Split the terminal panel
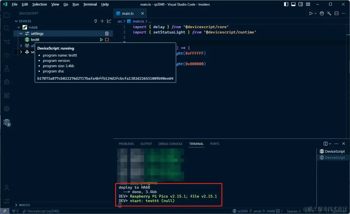The height and width of the screenshot is (214, 350). [x=325, y=144]
